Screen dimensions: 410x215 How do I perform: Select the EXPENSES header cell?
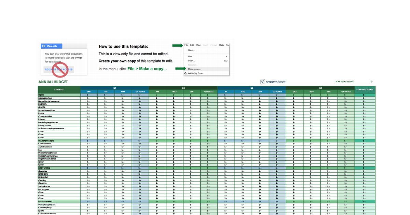59,90
